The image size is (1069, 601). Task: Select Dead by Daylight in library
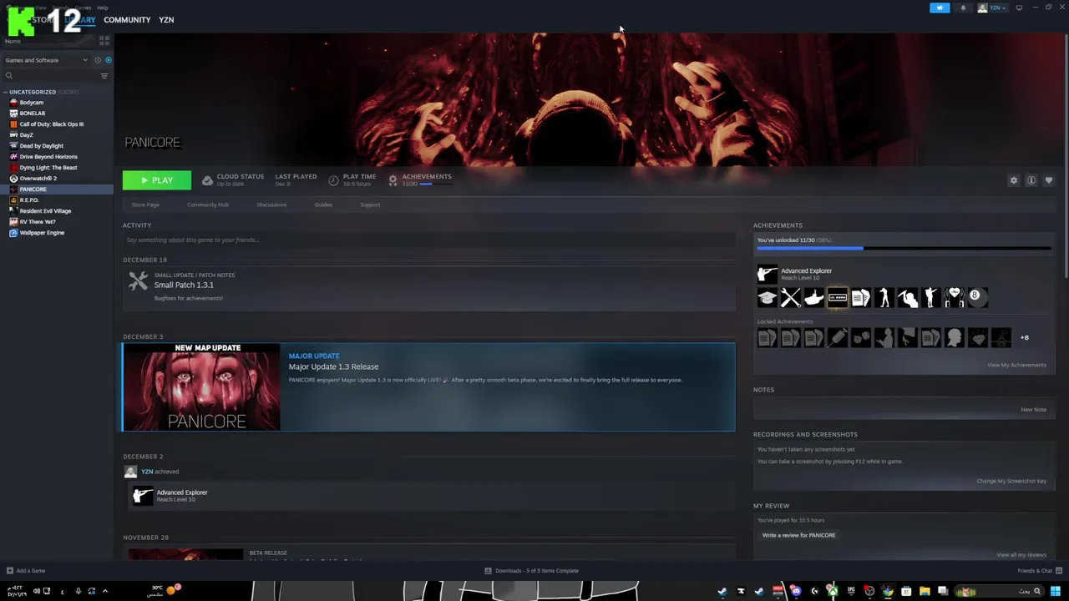(x=41, y=146)
